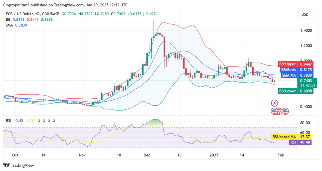The width and height of the screenshot is (322, 171).
Task: Click the BB:Lower price label on chart
Action: coord(287,91)
